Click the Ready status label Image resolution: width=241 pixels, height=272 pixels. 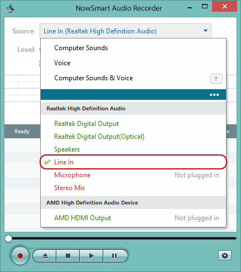pyautogui.click(x=22, y=132)
